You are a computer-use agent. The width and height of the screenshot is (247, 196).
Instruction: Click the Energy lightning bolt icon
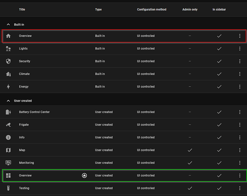(x=8, y=87)
